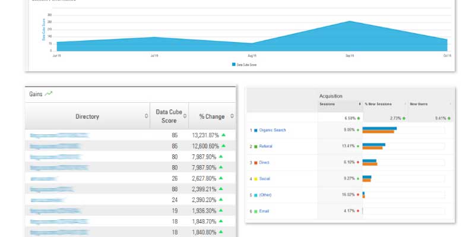Sort the table by Directory column arrows
This screenshot has width=475, height=237.
tap(146, 116)
